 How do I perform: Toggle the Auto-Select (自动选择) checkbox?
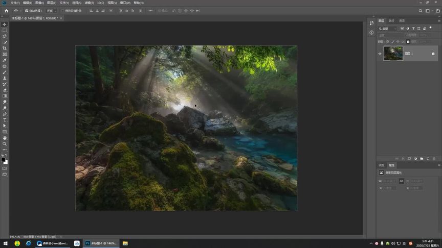click(27, 11)
